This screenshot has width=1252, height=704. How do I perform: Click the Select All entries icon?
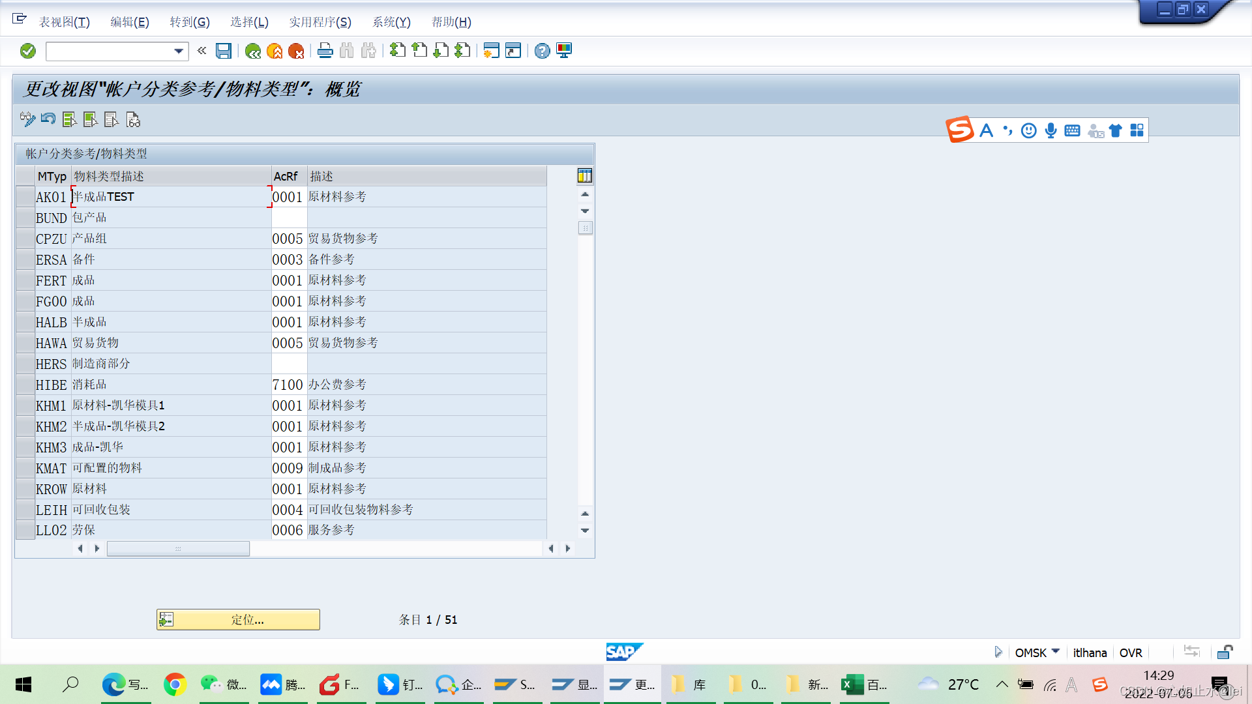69,119
